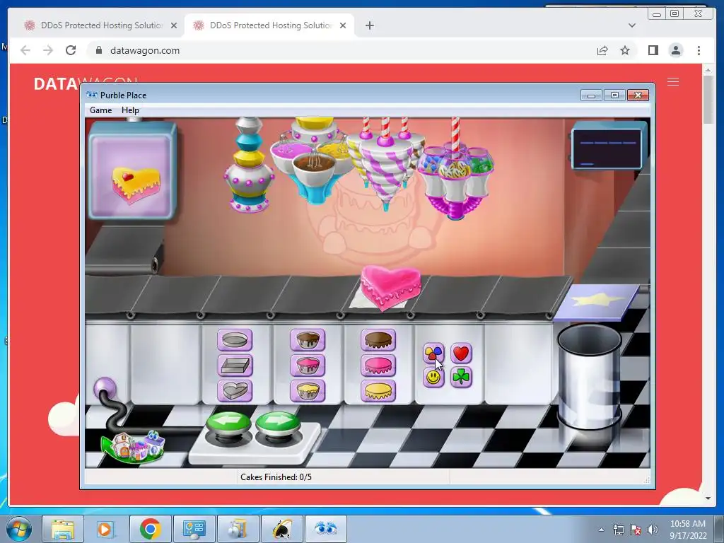Open a new browser tab
This screenshot has height=543, width=724.
[x=369, y=25]
